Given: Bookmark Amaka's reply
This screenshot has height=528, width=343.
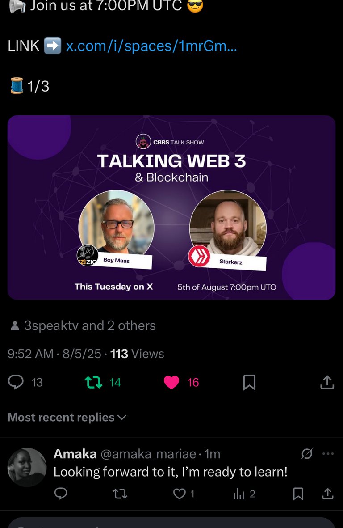Looking at the screenshot, I should click(298, 494).
